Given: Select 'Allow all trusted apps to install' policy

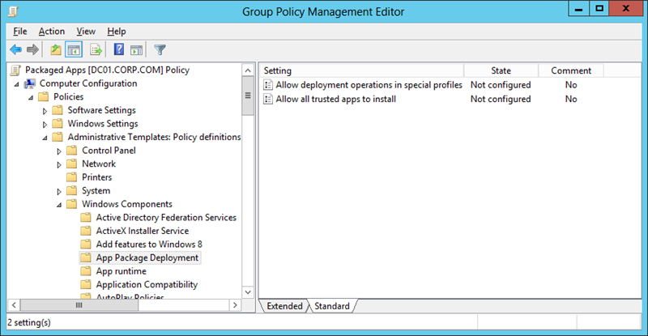Looking at the screenshot, I should 335,99.
